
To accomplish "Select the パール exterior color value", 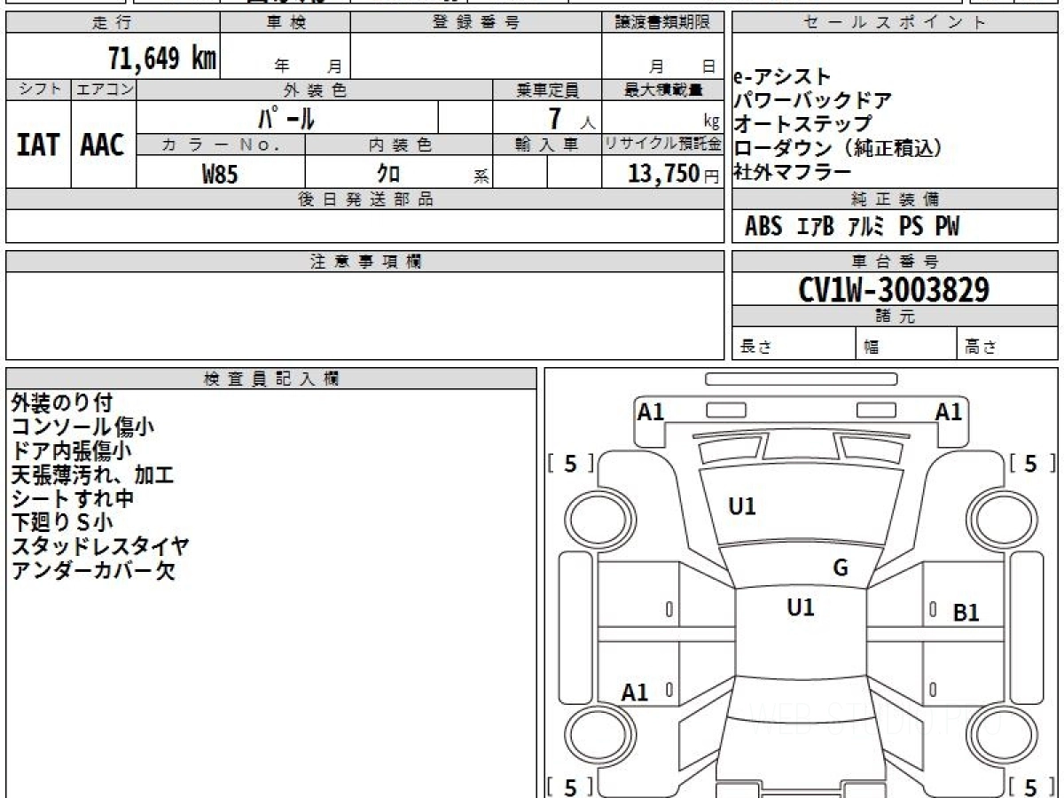I will pos(286,117).
